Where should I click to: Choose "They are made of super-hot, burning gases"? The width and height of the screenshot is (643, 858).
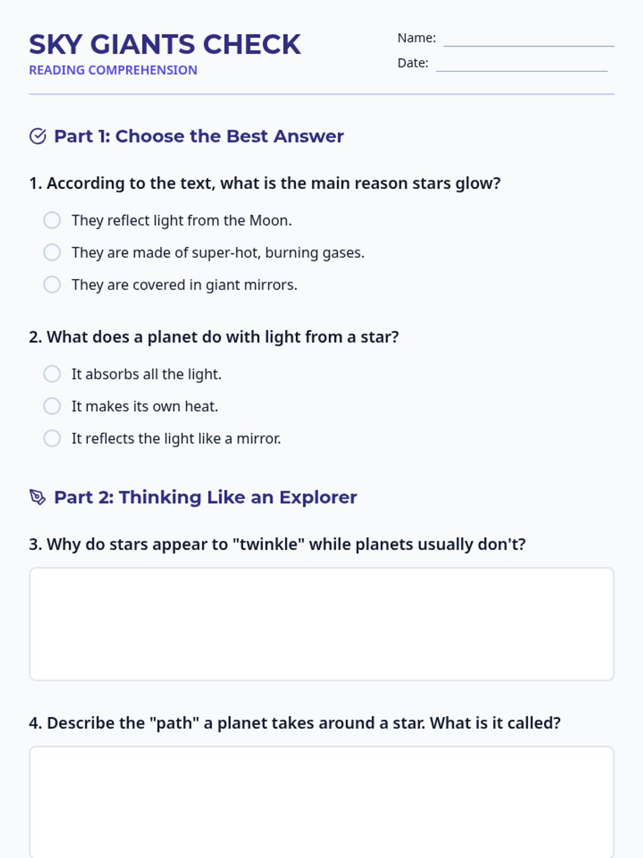click(x=52, y=253)
